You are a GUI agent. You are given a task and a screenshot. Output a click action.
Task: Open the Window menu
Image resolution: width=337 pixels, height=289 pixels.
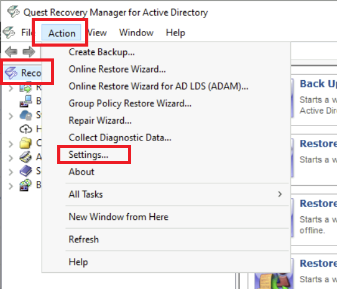[x=136, y=33]
